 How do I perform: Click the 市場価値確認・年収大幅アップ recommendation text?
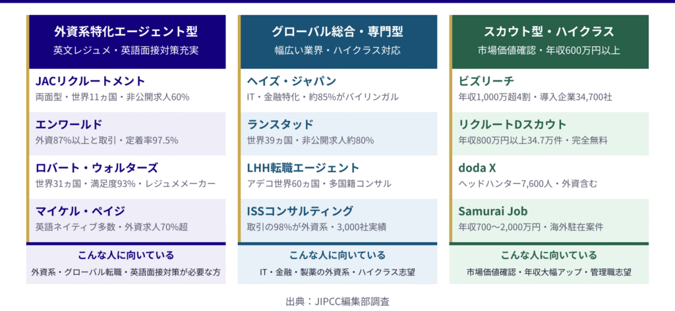point(548,272)
